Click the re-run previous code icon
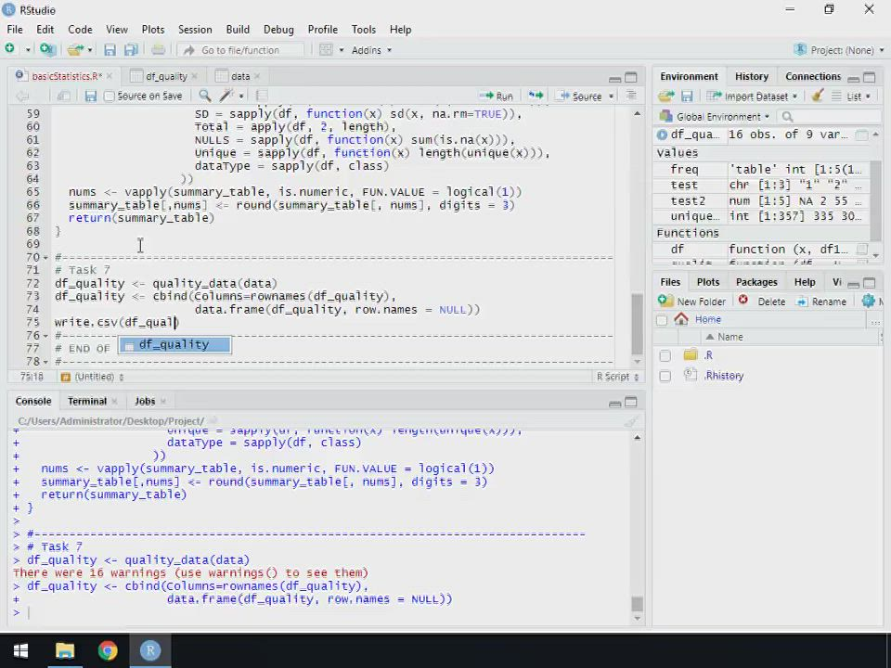The height and width of the screenshot is (668, 891). tap(536, 96)
